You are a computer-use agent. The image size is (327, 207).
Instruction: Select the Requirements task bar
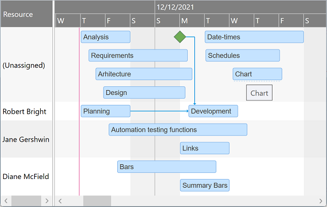[x=138, y=55]
